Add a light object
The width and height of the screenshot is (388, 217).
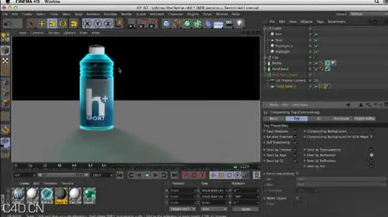coord(239,23)
